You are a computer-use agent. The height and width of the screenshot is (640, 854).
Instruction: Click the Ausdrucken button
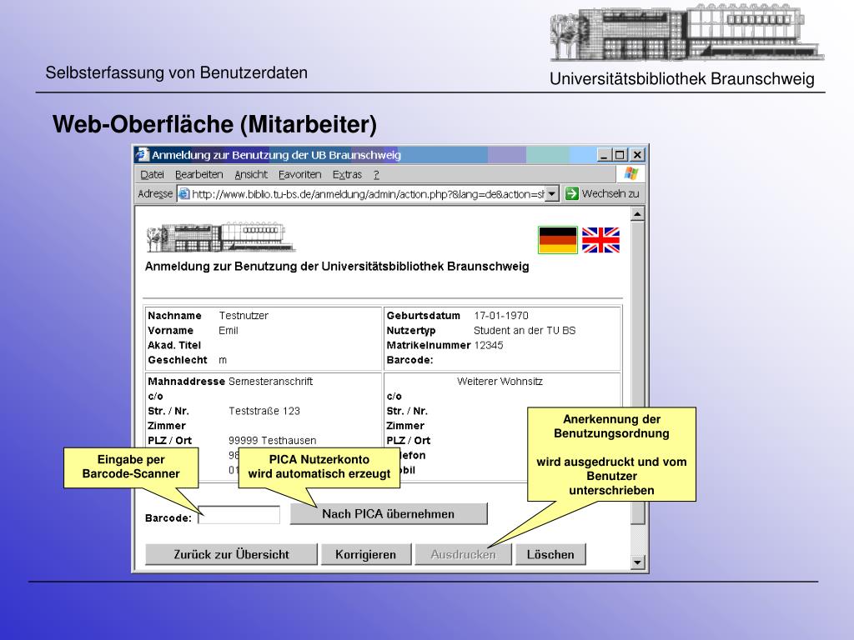click(464, 554)
